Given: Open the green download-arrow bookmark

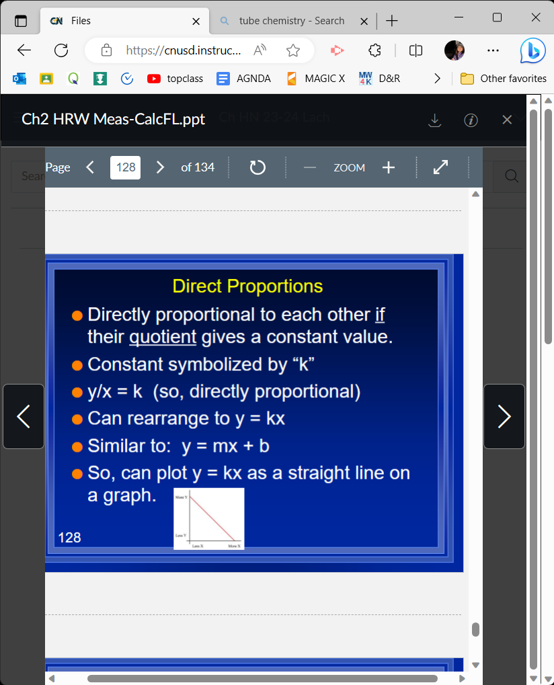Looking at the screenshot, I should [x=100, y=79].
